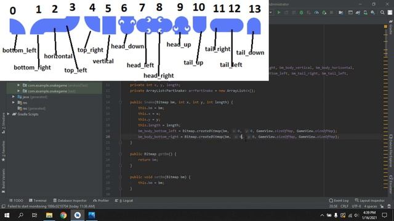Click the yellow inspection indicator atop editor scrollbar

(385, 26)
